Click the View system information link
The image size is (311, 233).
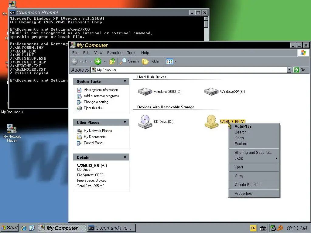tap(101, 90)
